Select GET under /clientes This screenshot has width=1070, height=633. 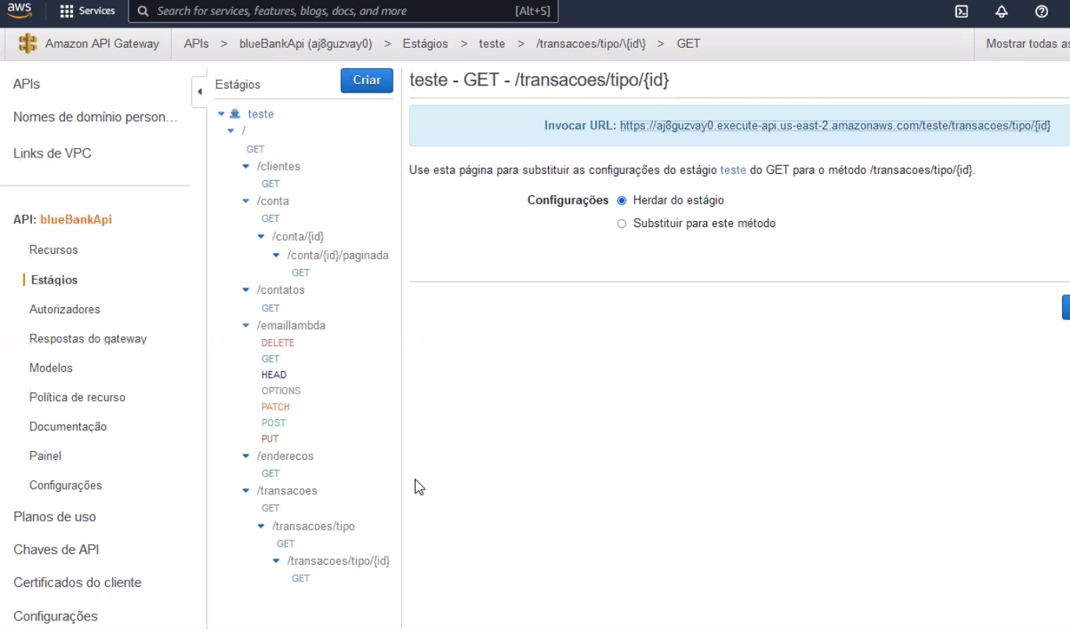pyautogui.click(x=270, y=183)
